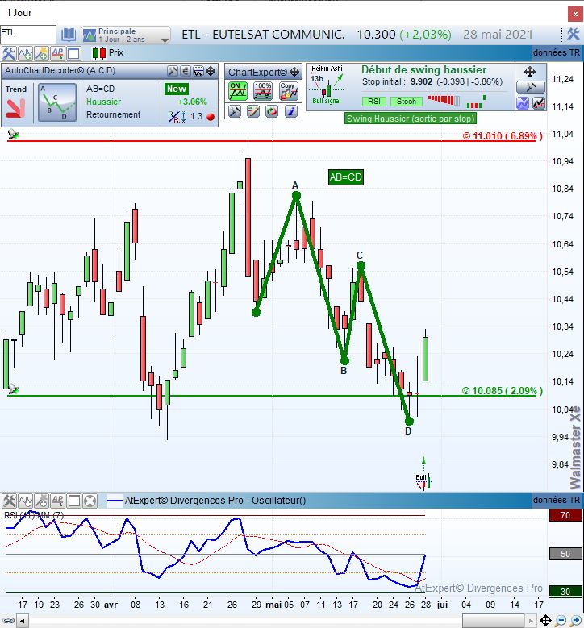Click the ChartExpert Copy button

pyautogui.click(x=289, y=91)
